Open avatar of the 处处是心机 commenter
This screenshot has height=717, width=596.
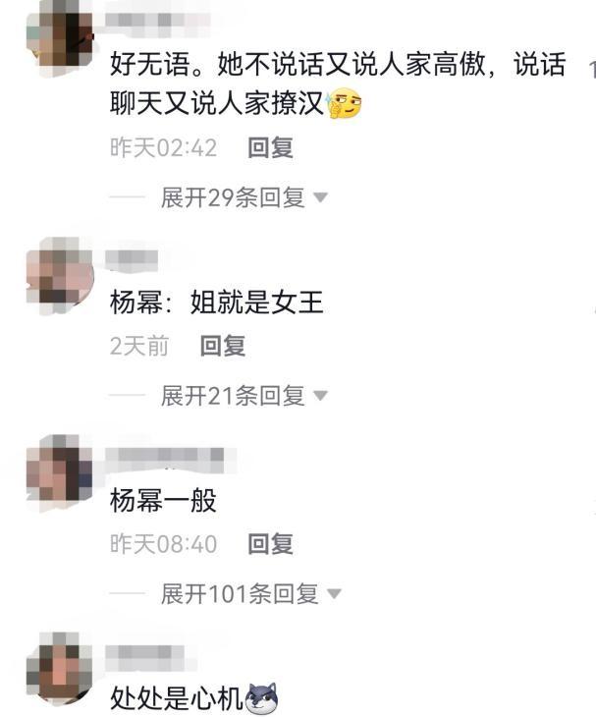[60, 671]
